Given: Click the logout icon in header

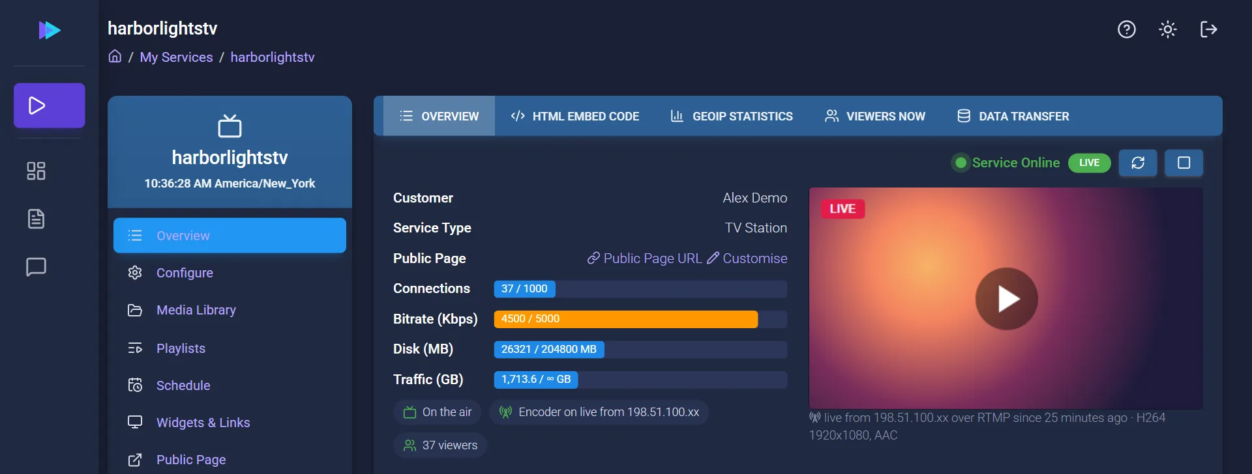Looking at the screenshot, I should coord(1209,29).
